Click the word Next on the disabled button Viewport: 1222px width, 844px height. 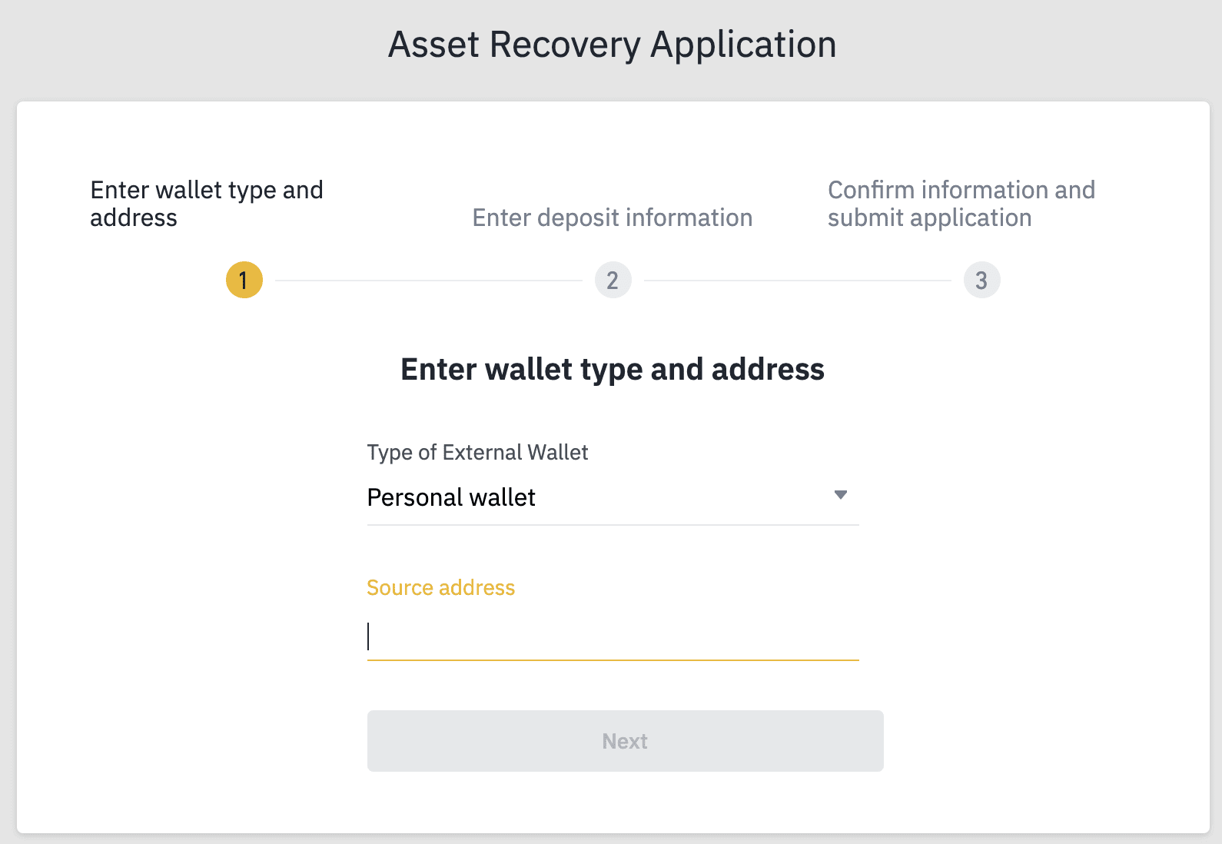(x=625, y=741)
